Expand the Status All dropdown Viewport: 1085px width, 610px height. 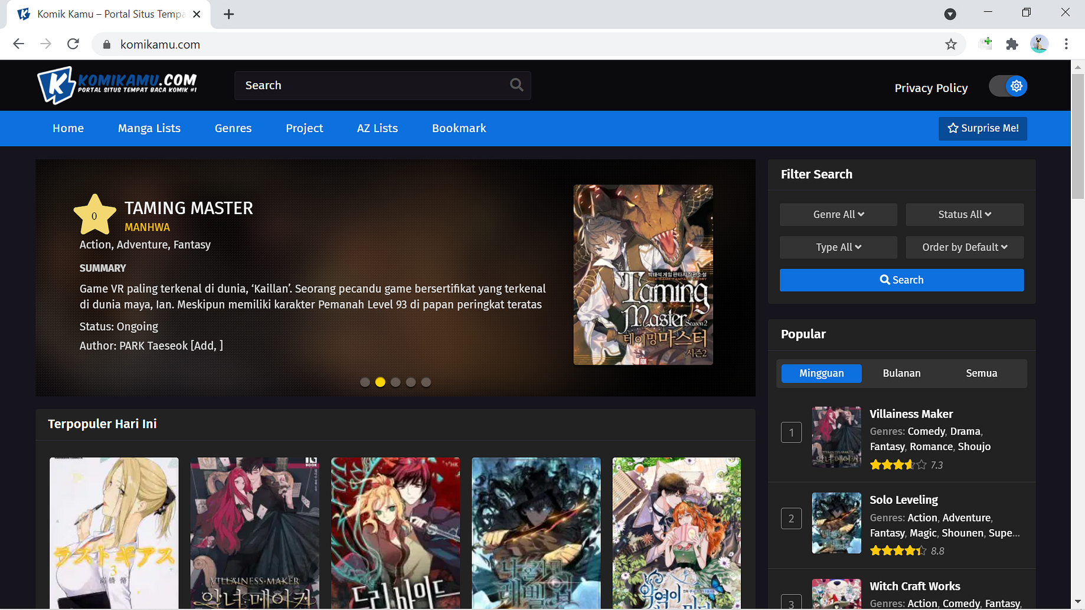(x=965, y=214)
